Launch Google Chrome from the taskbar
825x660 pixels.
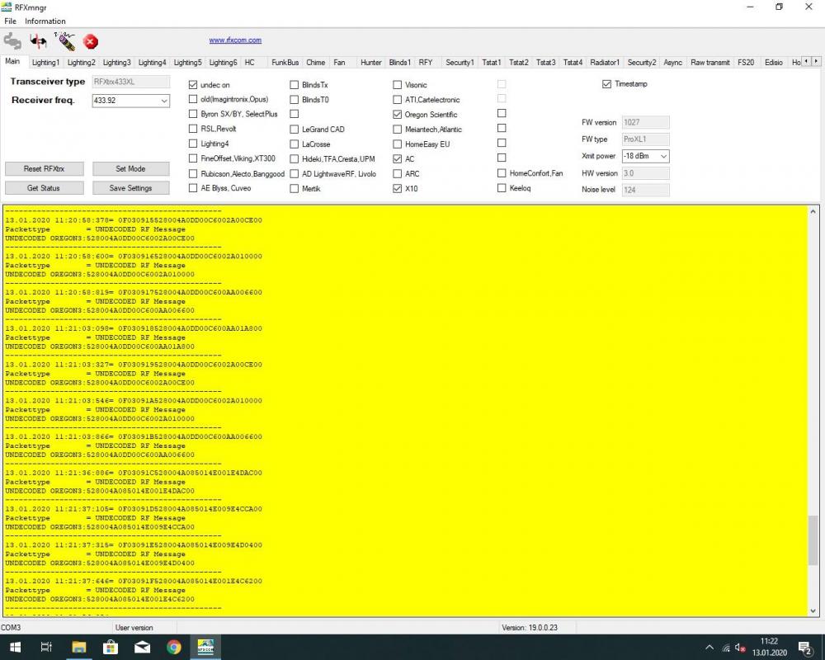(x=174, y=647)
